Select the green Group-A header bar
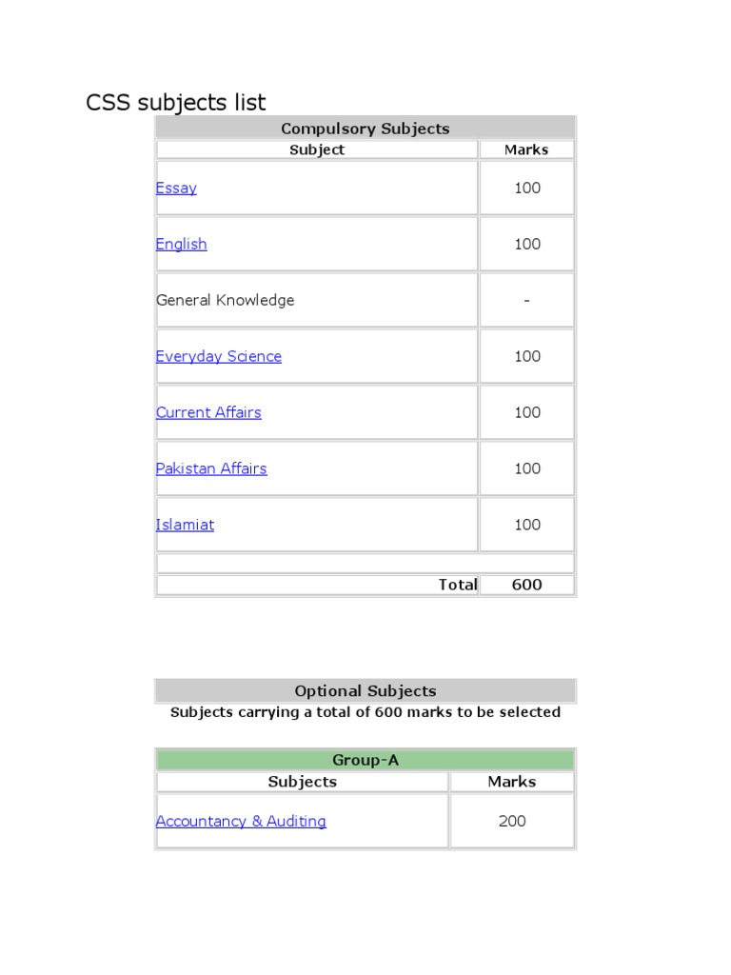Image resolution: width=731 pixels, height=975 pixels. tap(365, 760)
